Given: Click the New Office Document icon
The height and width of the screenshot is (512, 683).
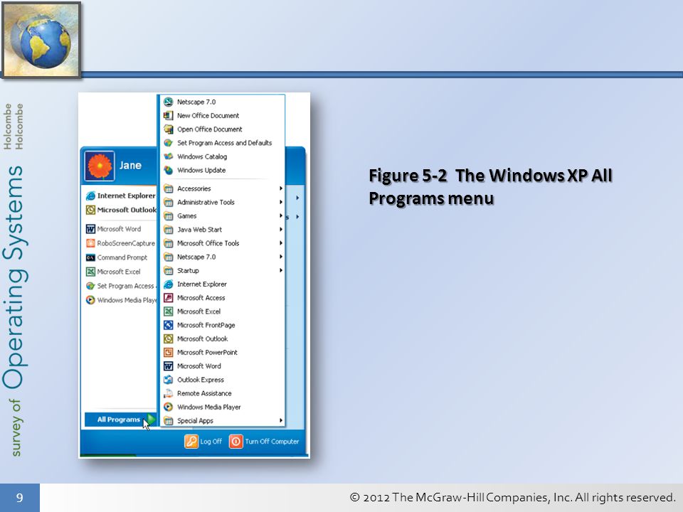Looking at the screenshot, I should pyautogui.click(x=168, y=115).
